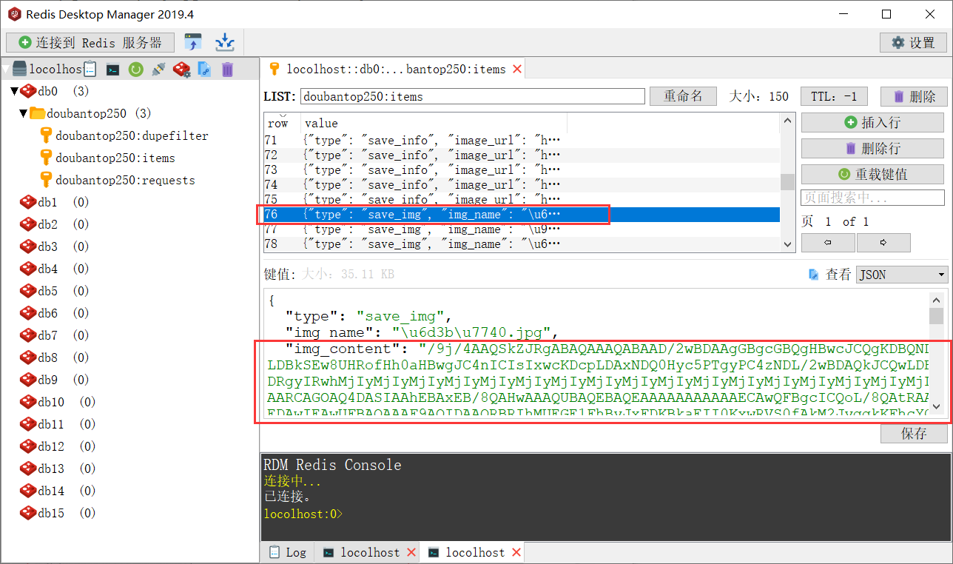
Task: Click the 删除 delete key button
Action: pos(915,96)
